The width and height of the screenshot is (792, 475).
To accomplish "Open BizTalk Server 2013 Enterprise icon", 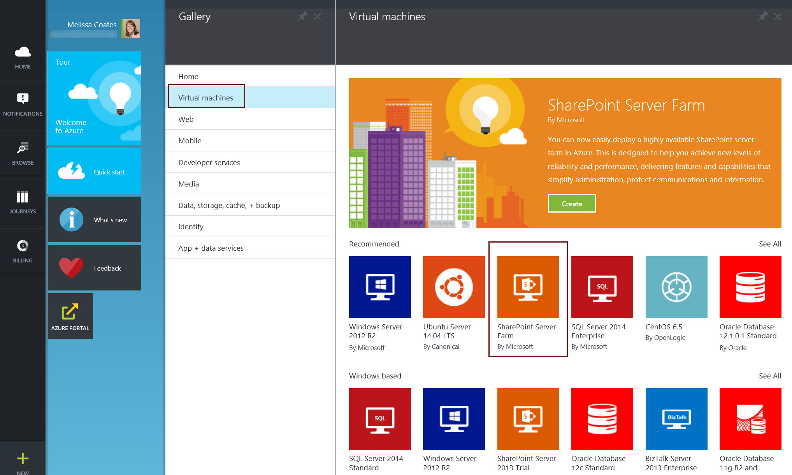I will pos(676,419).
